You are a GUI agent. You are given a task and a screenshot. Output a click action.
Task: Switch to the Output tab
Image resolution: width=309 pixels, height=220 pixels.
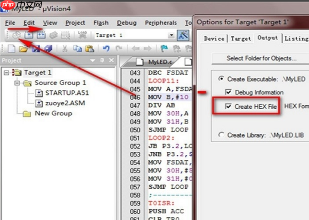coord(268,38)
